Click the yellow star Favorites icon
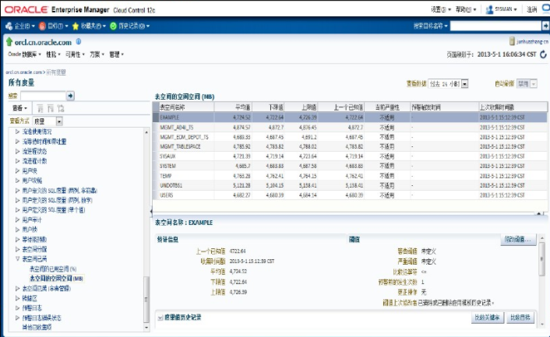Viewport: 550px width, 337px height. [75, 26]
